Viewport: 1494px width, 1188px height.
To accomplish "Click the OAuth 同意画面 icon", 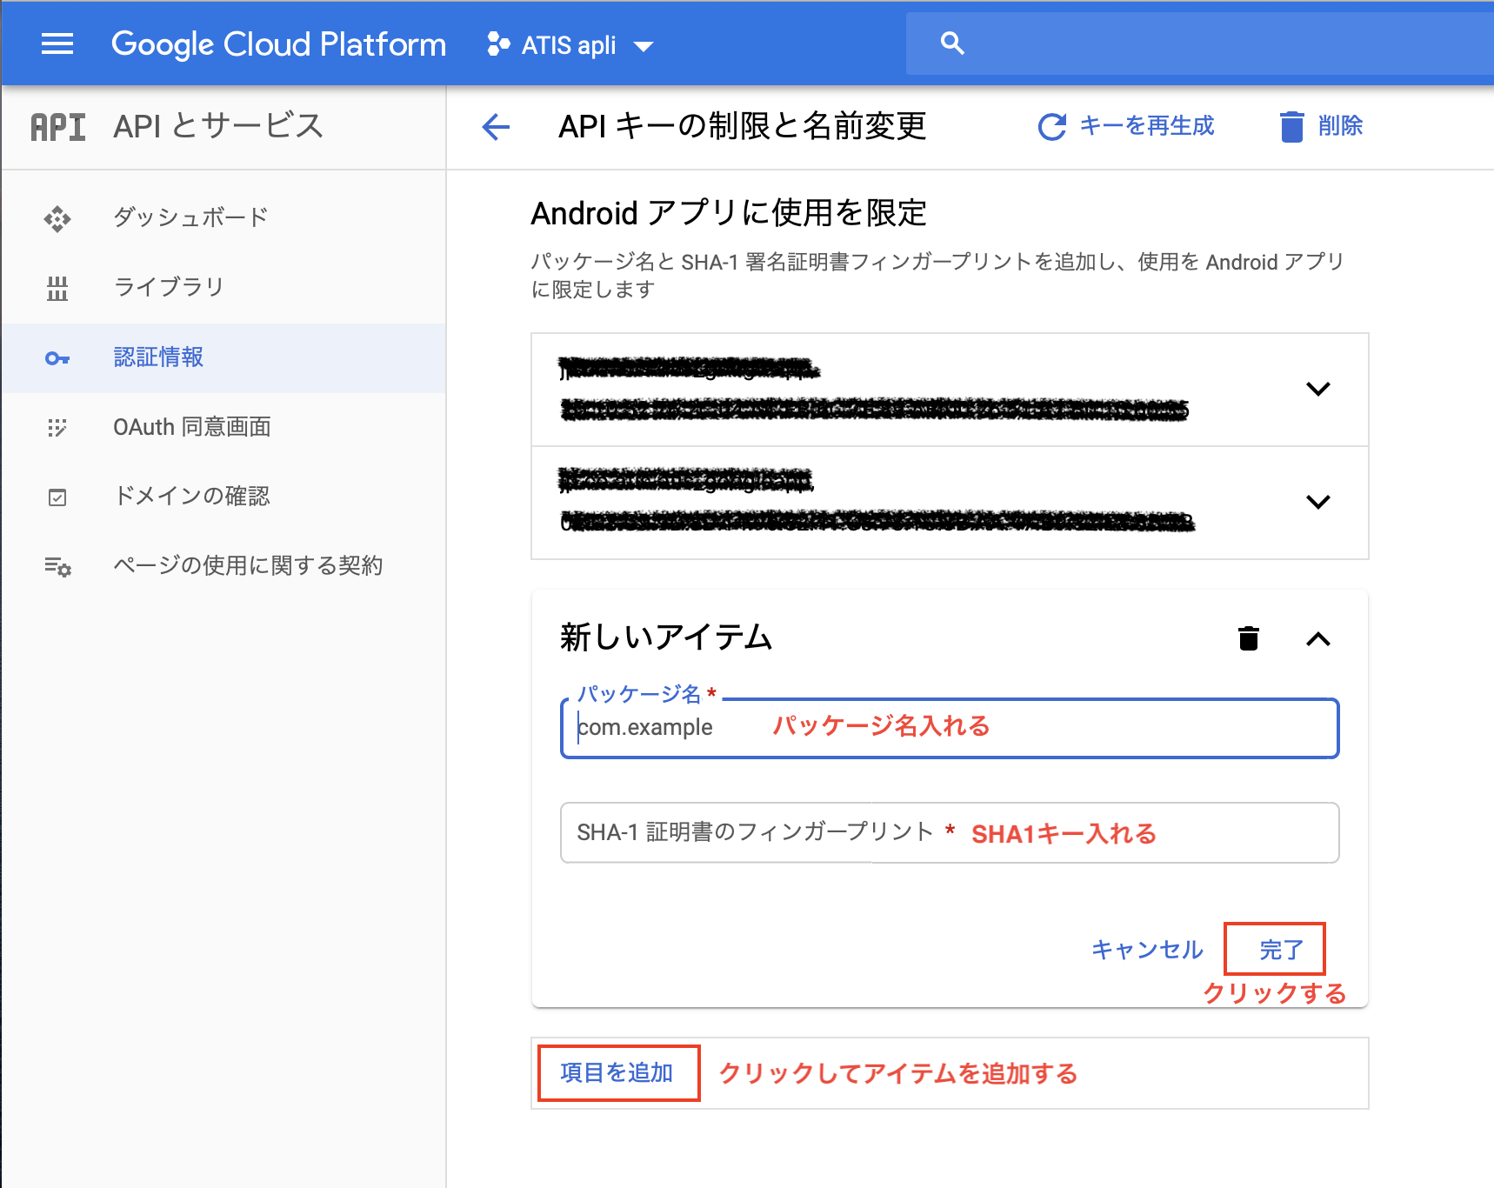I will click(57, 427).
